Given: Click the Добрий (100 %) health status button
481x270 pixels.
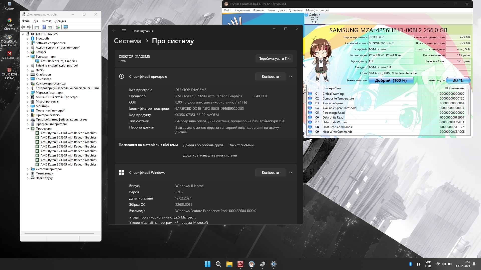Looking at the screenshot, I should click(391, 80).
